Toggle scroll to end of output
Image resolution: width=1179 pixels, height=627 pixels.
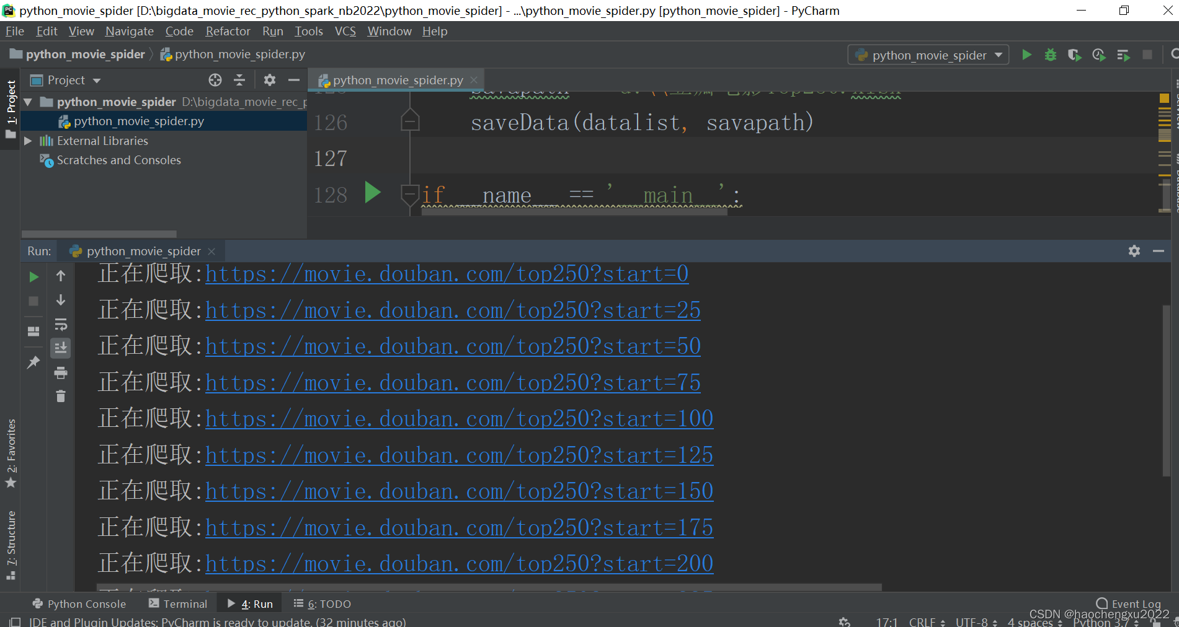tap(61, 348)
